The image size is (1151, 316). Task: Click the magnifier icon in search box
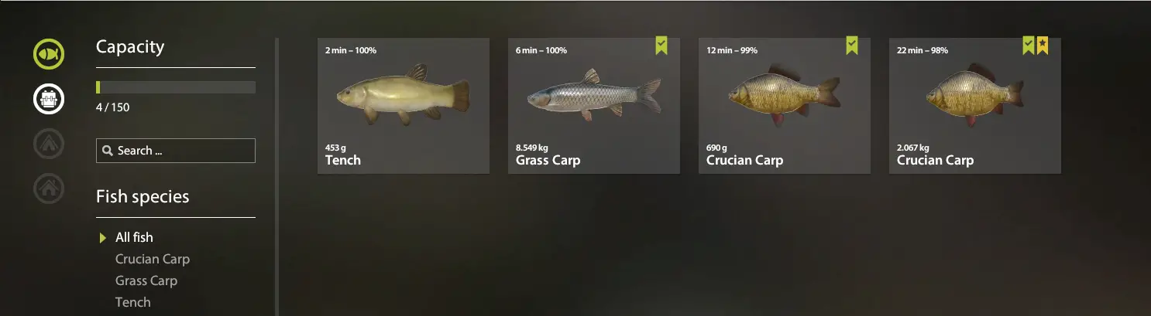(x=108, y=151)
